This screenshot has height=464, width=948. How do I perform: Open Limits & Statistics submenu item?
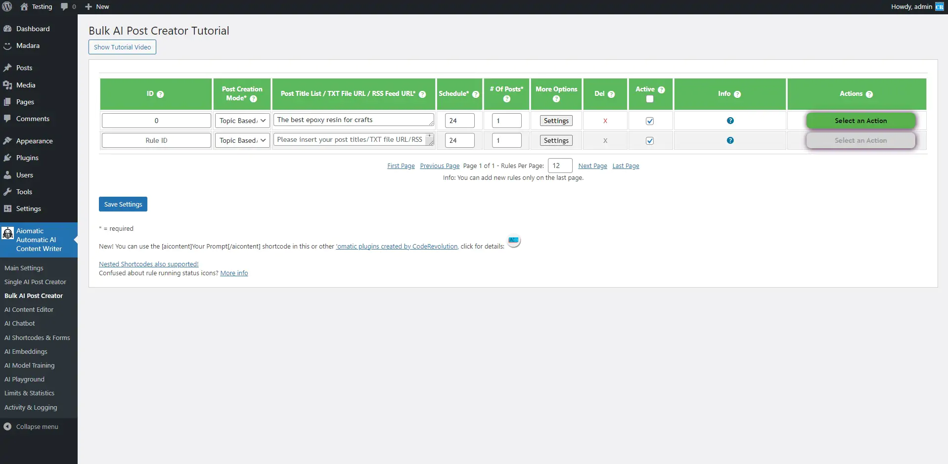pyautogui.click(x=29, y=393)
